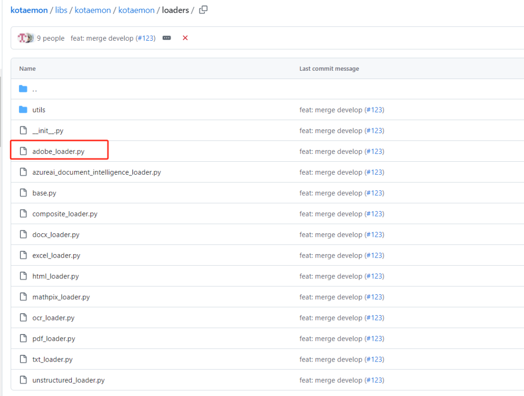This screenshot has width=524, height=396.
Task: Open the utils folder
Action: point(39,110)
